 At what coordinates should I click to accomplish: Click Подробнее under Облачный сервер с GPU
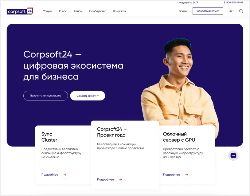(x=172, y=174)
